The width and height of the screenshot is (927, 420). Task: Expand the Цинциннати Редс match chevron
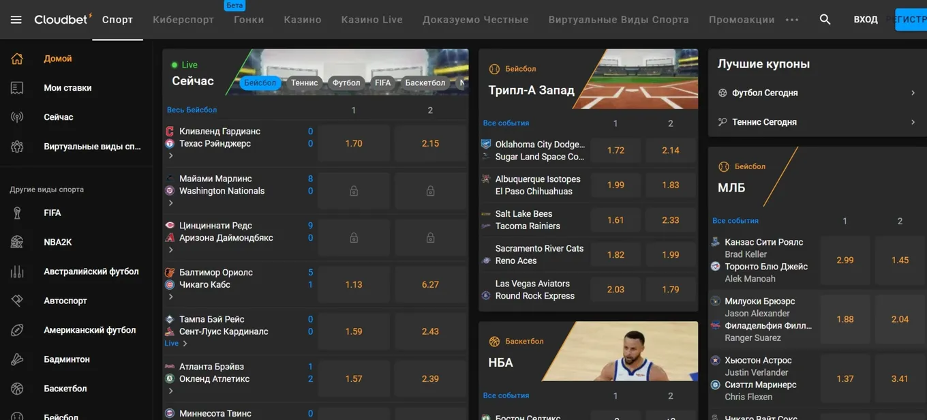[170, 250]
